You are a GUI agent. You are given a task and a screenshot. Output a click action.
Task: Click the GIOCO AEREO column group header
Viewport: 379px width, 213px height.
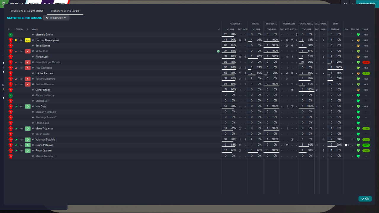(306, 24)
